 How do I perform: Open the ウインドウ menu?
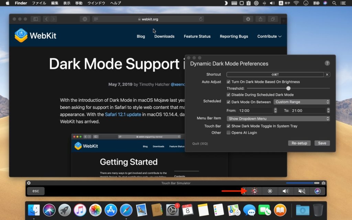pyautogui.click(x=96, y=3)
